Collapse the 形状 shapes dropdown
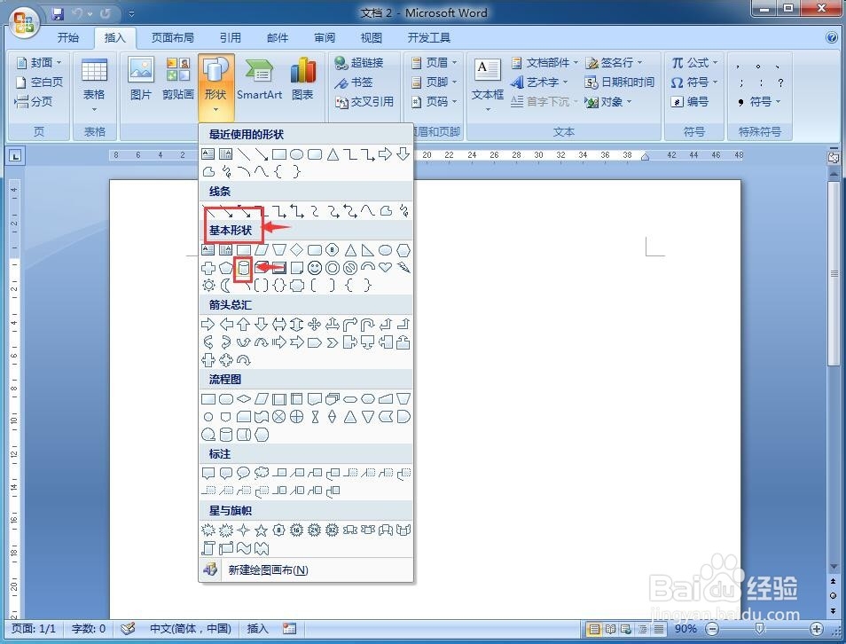 tap(215, 88)
